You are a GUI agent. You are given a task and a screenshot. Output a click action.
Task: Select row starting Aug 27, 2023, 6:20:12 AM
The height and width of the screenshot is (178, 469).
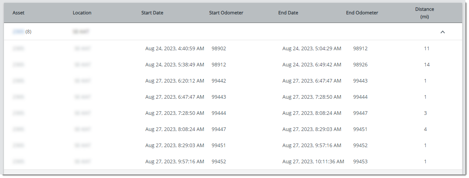(233, 81)
